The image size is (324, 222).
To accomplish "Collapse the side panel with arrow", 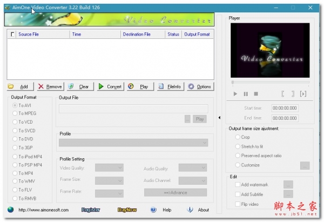I will (219, 118).
